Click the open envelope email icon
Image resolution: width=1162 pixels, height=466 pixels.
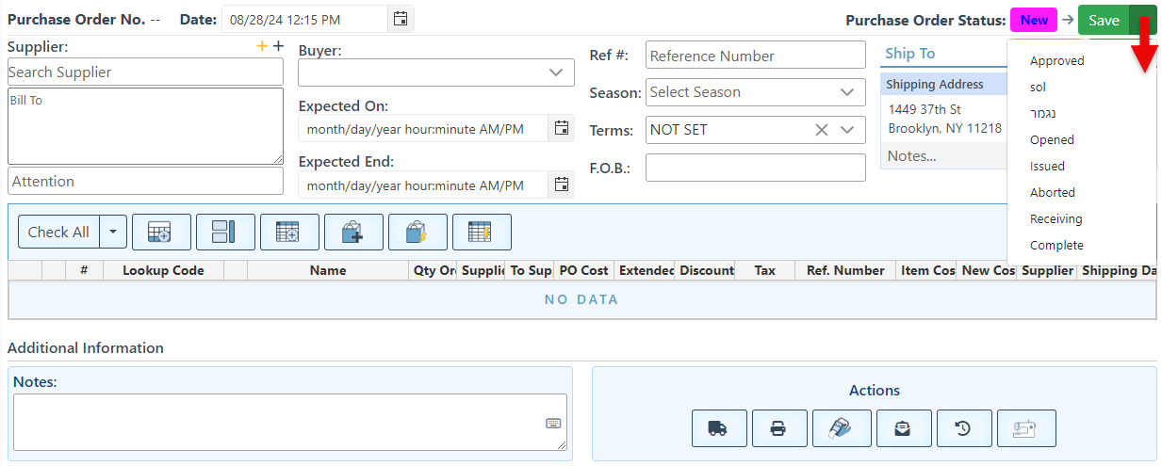(x=904, y=428)
